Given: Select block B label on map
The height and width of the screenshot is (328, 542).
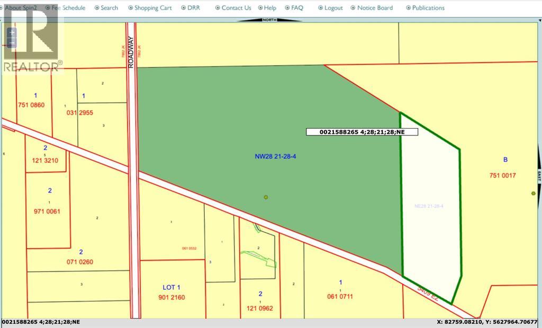Looking at the screenshot, I should pos(505,160).
